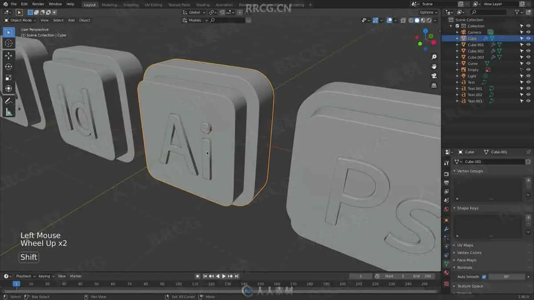Screen dimensions: 534x300
Task: Toggle visibility of Light object
Action: pos(528,76)
